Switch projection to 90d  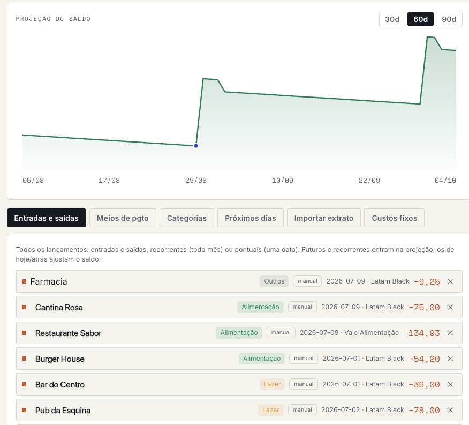[x=449, y=19]
